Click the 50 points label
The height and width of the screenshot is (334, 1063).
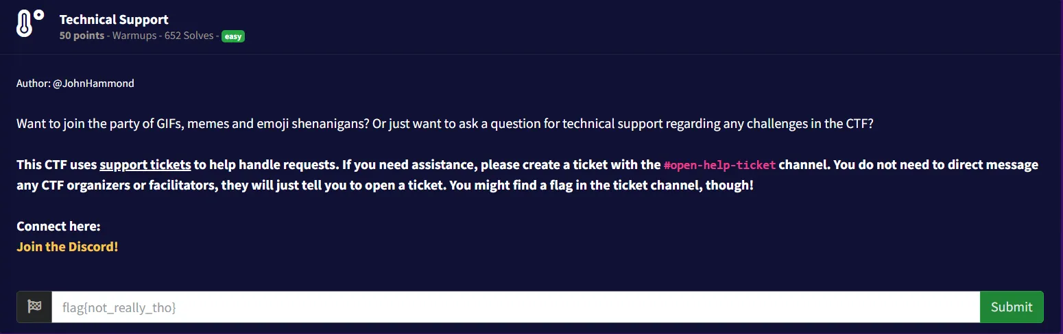click(x=82, y=36)
